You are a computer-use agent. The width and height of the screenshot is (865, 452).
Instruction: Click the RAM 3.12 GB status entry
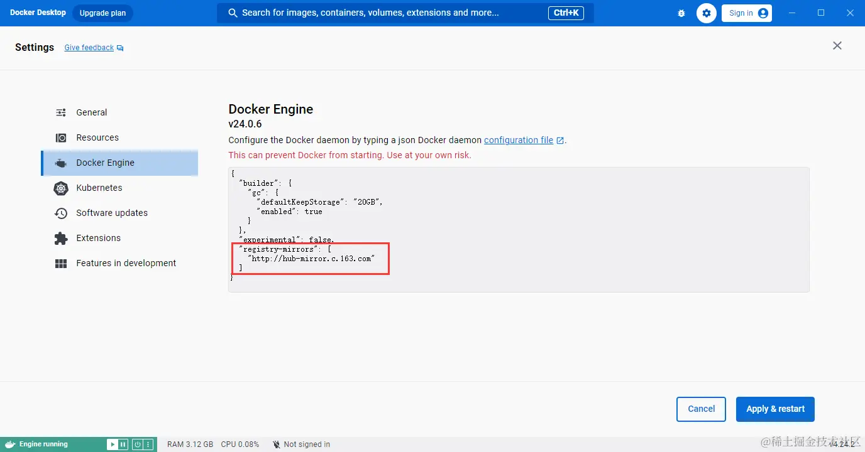click(190, 444)
